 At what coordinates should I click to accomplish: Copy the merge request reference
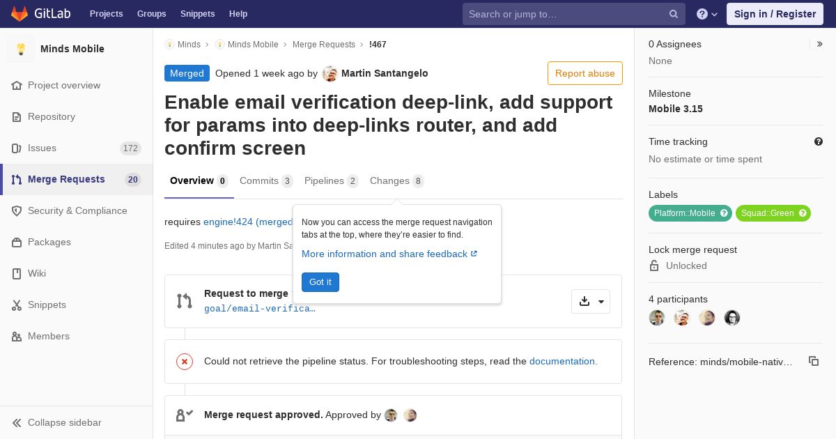[x=813, y=361]
